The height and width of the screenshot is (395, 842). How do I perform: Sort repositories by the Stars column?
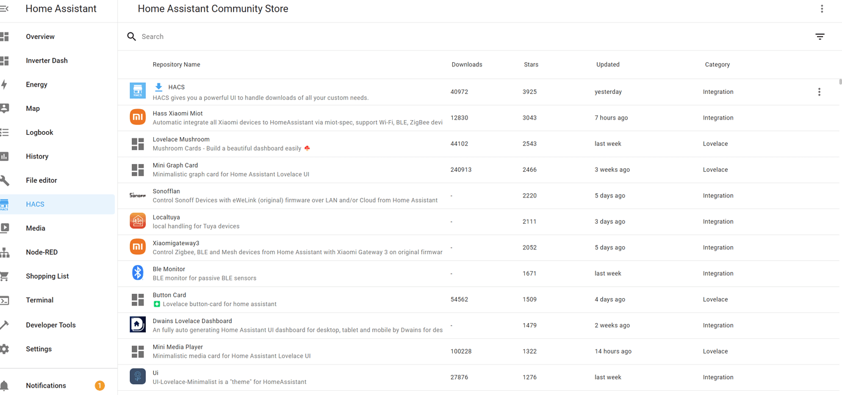coord(531,64)
